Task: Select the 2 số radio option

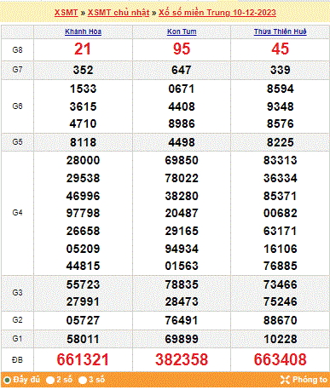Action: tap(50, 380)
